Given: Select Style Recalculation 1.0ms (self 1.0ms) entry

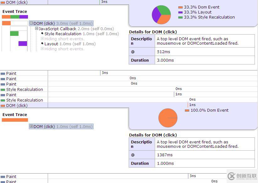Looking at the screenshot, I should click(x=82, y=34).
